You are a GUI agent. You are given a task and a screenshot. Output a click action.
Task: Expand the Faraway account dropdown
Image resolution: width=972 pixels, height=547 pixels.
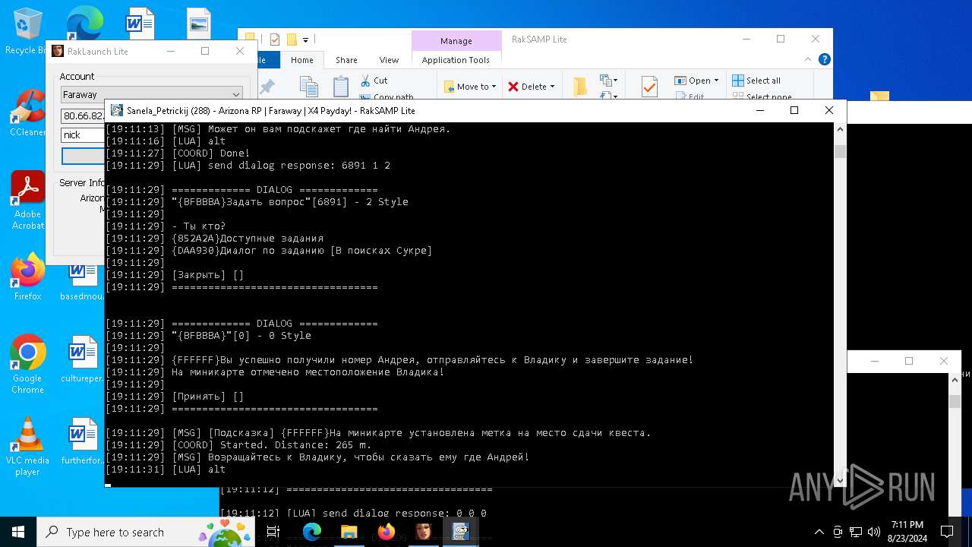(235, 95)
